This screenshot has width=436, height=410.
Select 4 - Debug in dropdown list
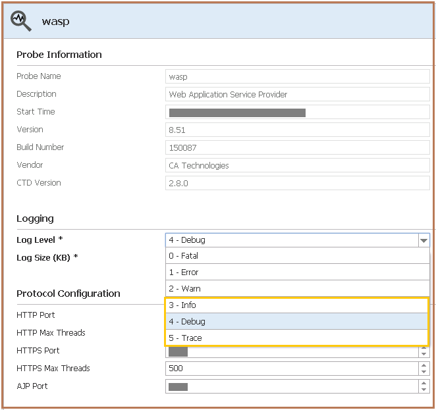pyautogui.click(x=296, y=322)
